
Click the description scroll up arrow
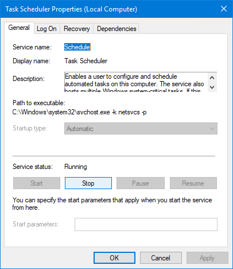212,78
